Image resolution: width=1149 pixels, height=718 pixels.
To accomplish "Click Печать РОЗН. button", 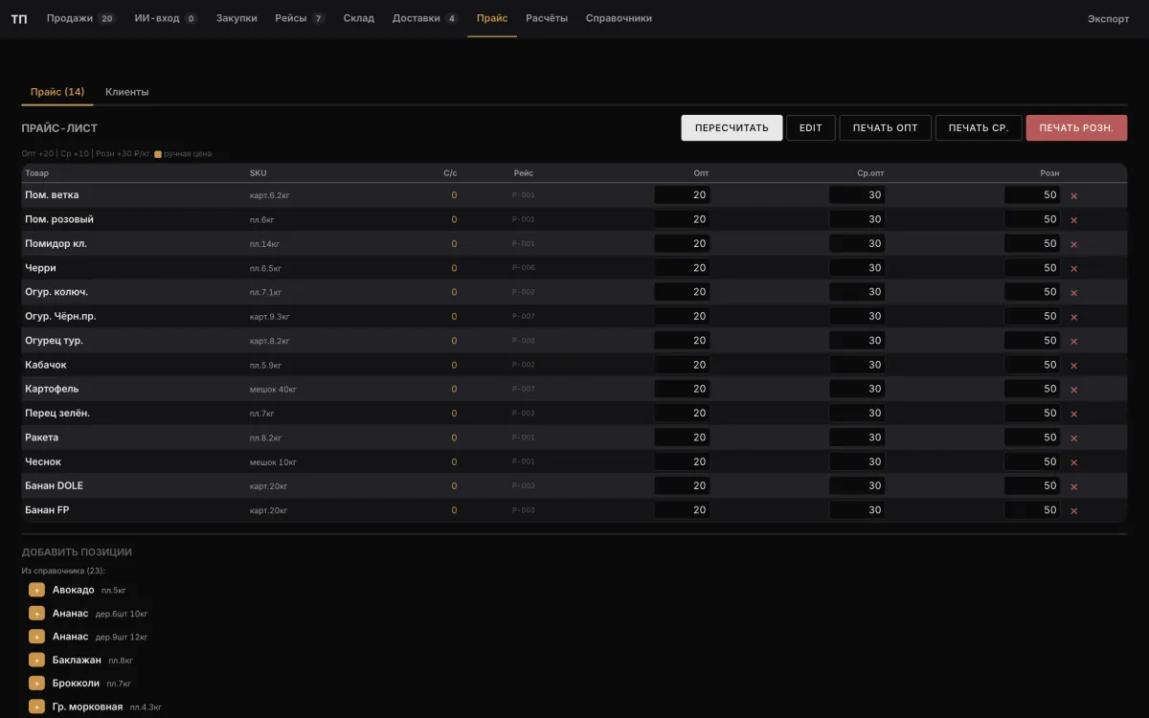I will pyautogui.click(x=1076, y=128).
